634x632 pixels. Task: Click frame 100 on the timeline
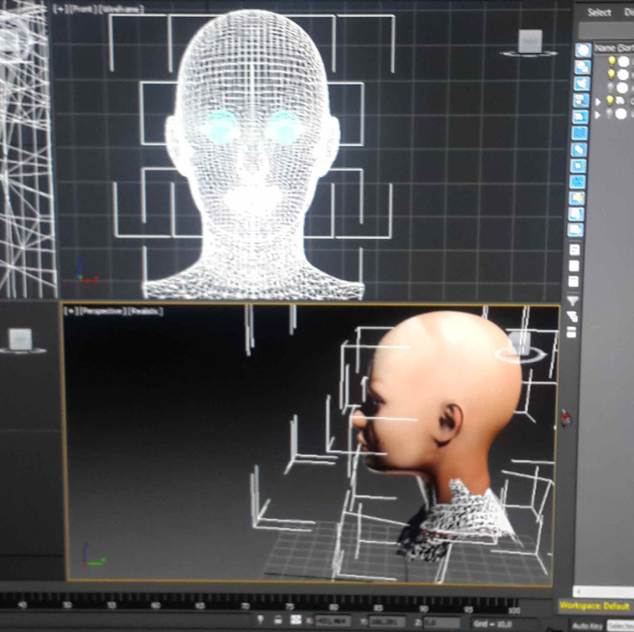(513, 610)
